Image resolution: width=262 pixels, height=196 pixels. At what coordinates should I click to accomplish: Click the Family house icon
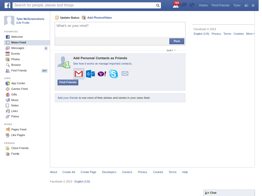coord(8,154)
